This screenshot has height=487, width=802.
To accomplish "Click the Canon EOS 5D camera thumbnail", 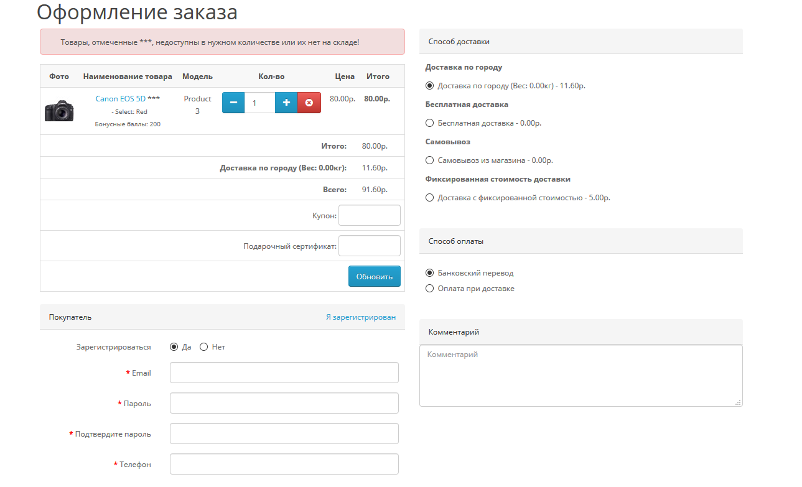I will click(59, 111).
